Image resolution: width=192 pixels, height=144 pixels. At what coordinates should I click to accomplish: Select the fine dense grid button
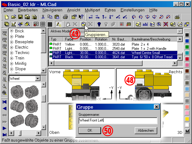coord(50,24)
